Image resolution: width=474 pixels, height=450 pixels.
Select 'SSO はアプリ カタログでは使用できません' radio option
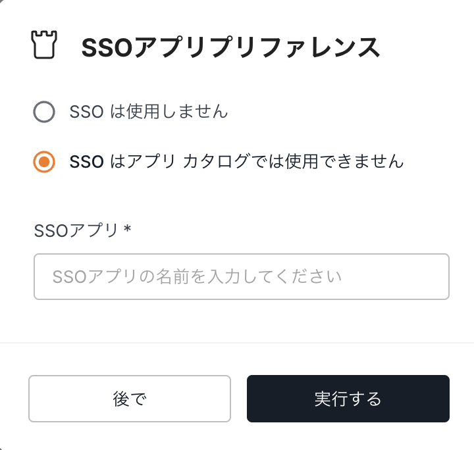click(x=44, y=161)
